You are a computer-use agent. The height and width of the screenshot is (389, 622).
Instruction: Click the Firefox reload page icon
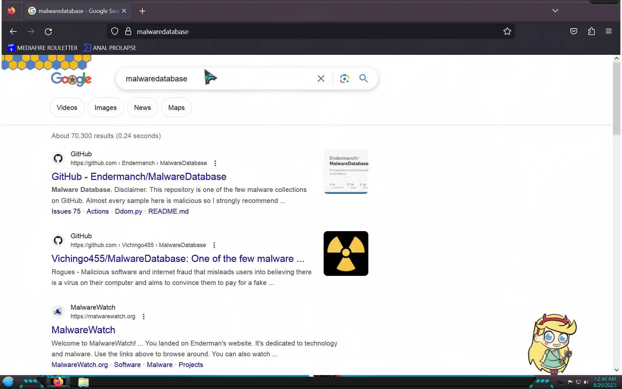pyautogui.click(x=48, y=31)
